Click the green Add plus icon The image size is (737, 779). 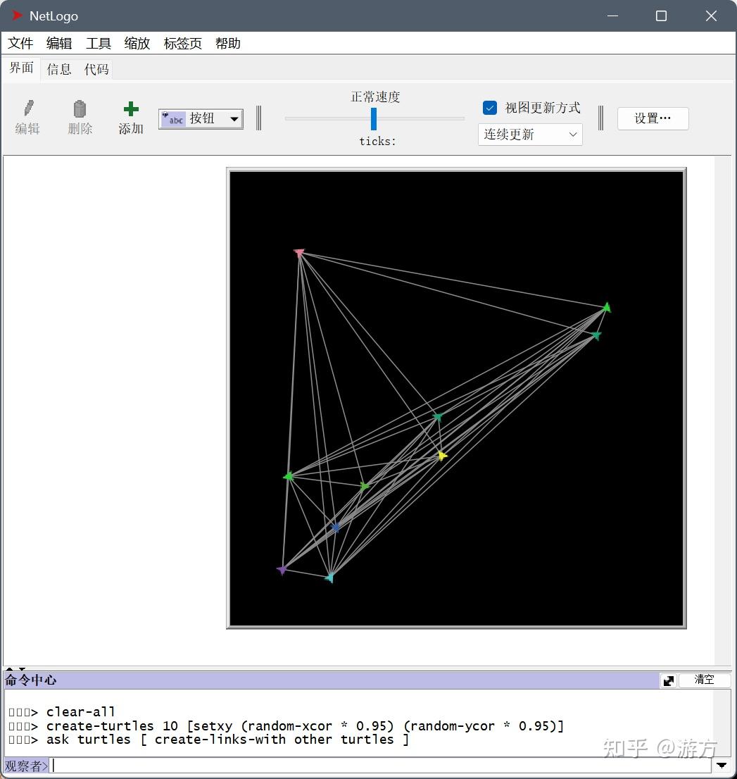[131, 108]
